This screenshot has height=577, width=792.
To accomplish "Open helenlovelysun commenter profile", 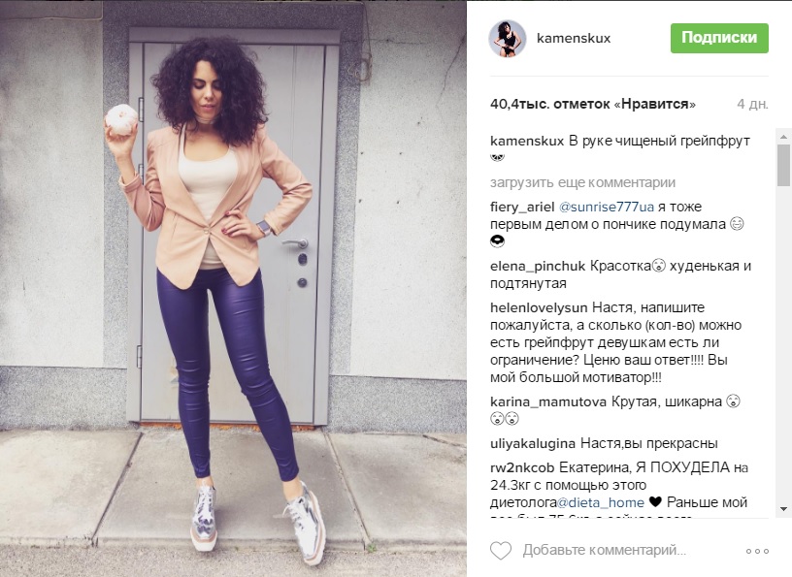I will coord(539,307).
